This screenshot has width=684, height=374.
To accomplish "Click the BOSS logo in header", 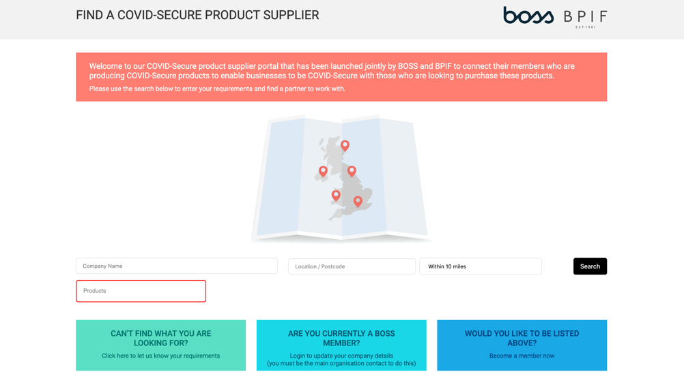I will 528,15.
